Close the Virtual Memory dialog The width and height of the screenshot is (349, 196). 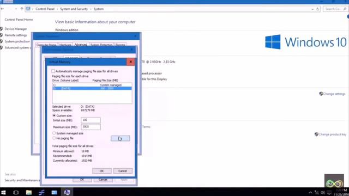click(x=131, y=62)
